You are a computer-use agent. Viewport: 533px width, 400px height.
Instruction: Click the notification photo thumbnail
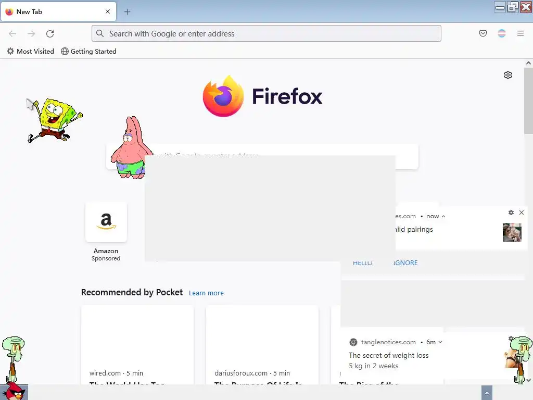click(512, 232)
